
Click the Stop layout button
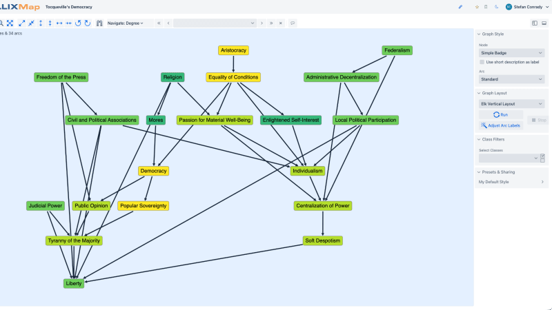(539, 120)
